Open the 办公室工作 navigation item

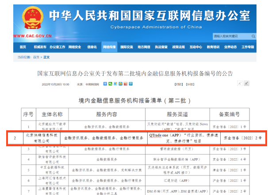click(57, 47)
